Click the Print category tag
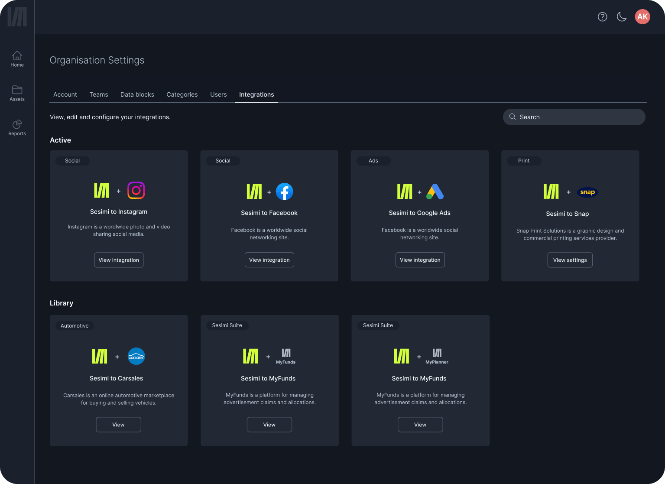 coord(524,161)
